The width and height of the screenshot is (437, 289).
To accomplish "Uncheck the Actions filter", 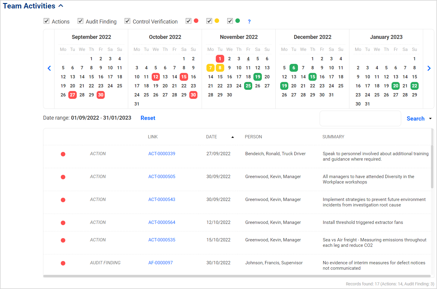I will (46, 21).
